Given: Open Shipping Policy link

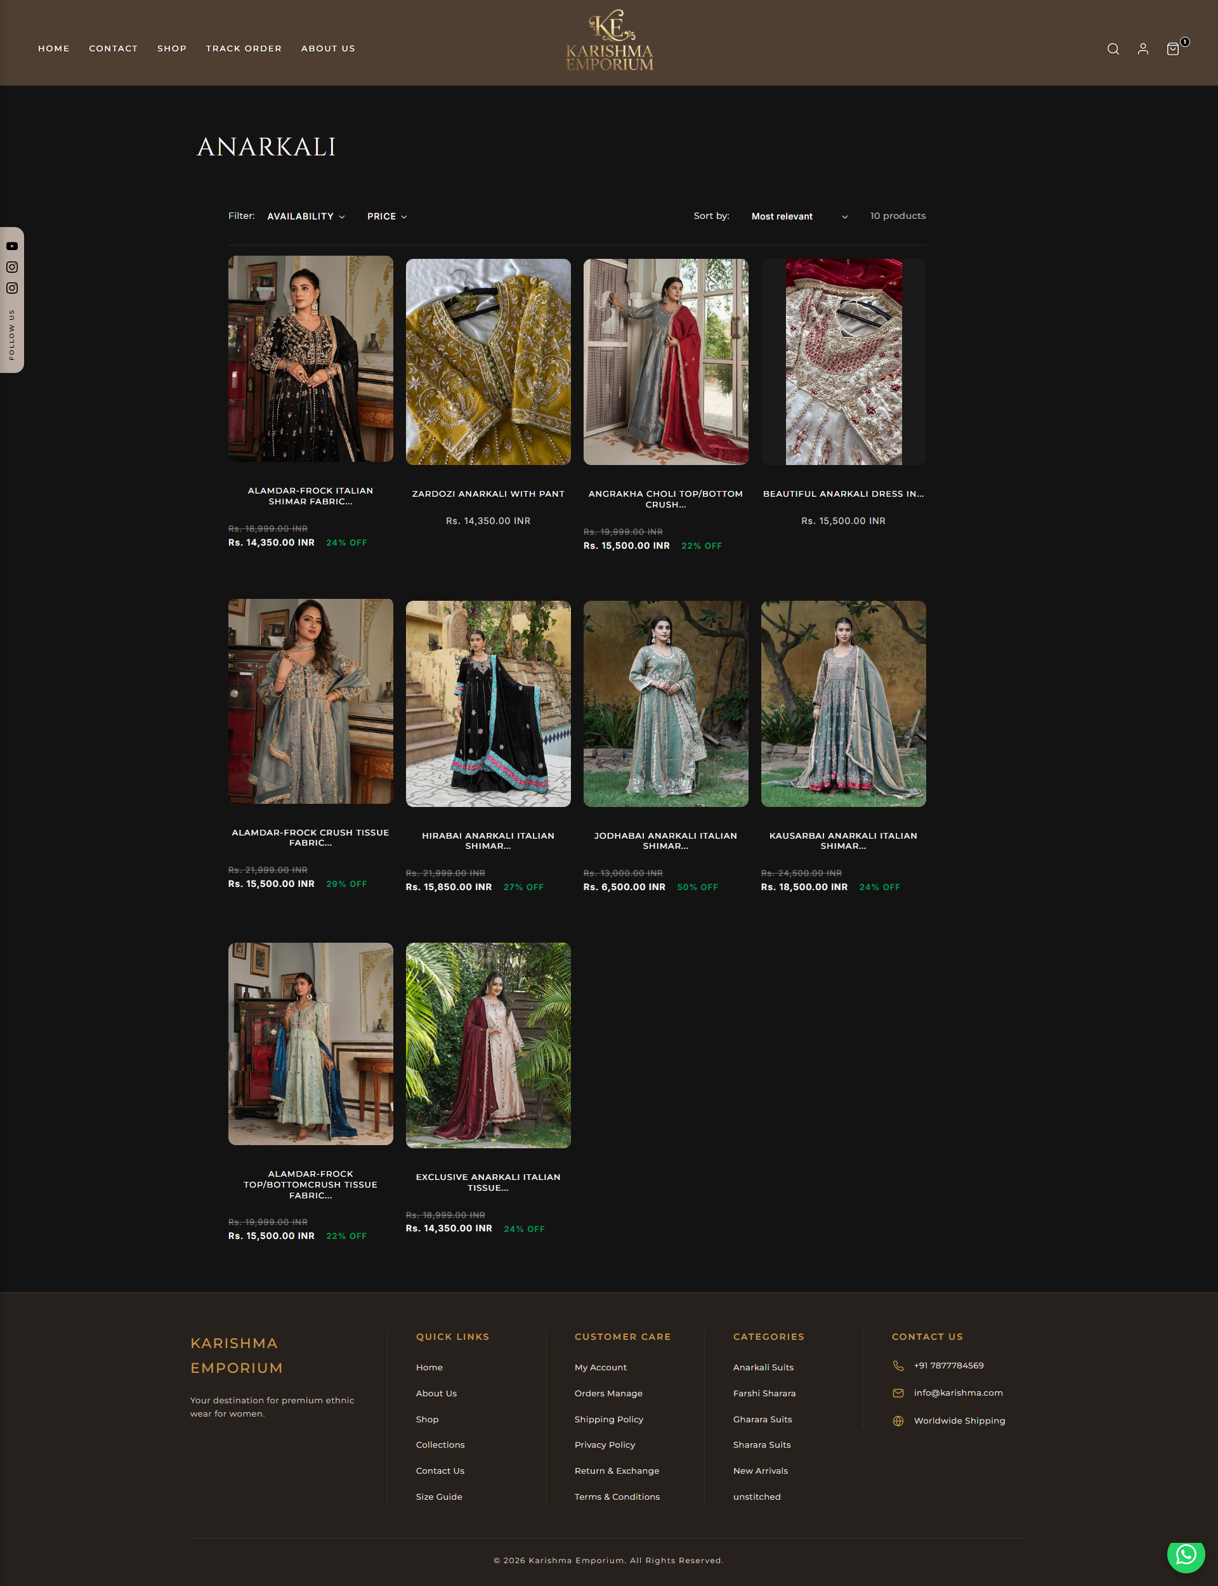Looking at the screenshot, I should coord(609,1419).
